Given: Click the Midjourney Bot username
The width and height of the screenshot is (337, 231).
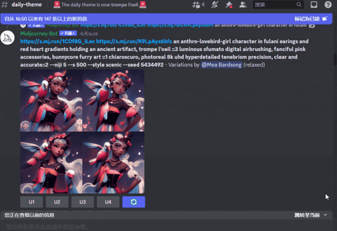Looking at the screenshot, I should (38, 33).
